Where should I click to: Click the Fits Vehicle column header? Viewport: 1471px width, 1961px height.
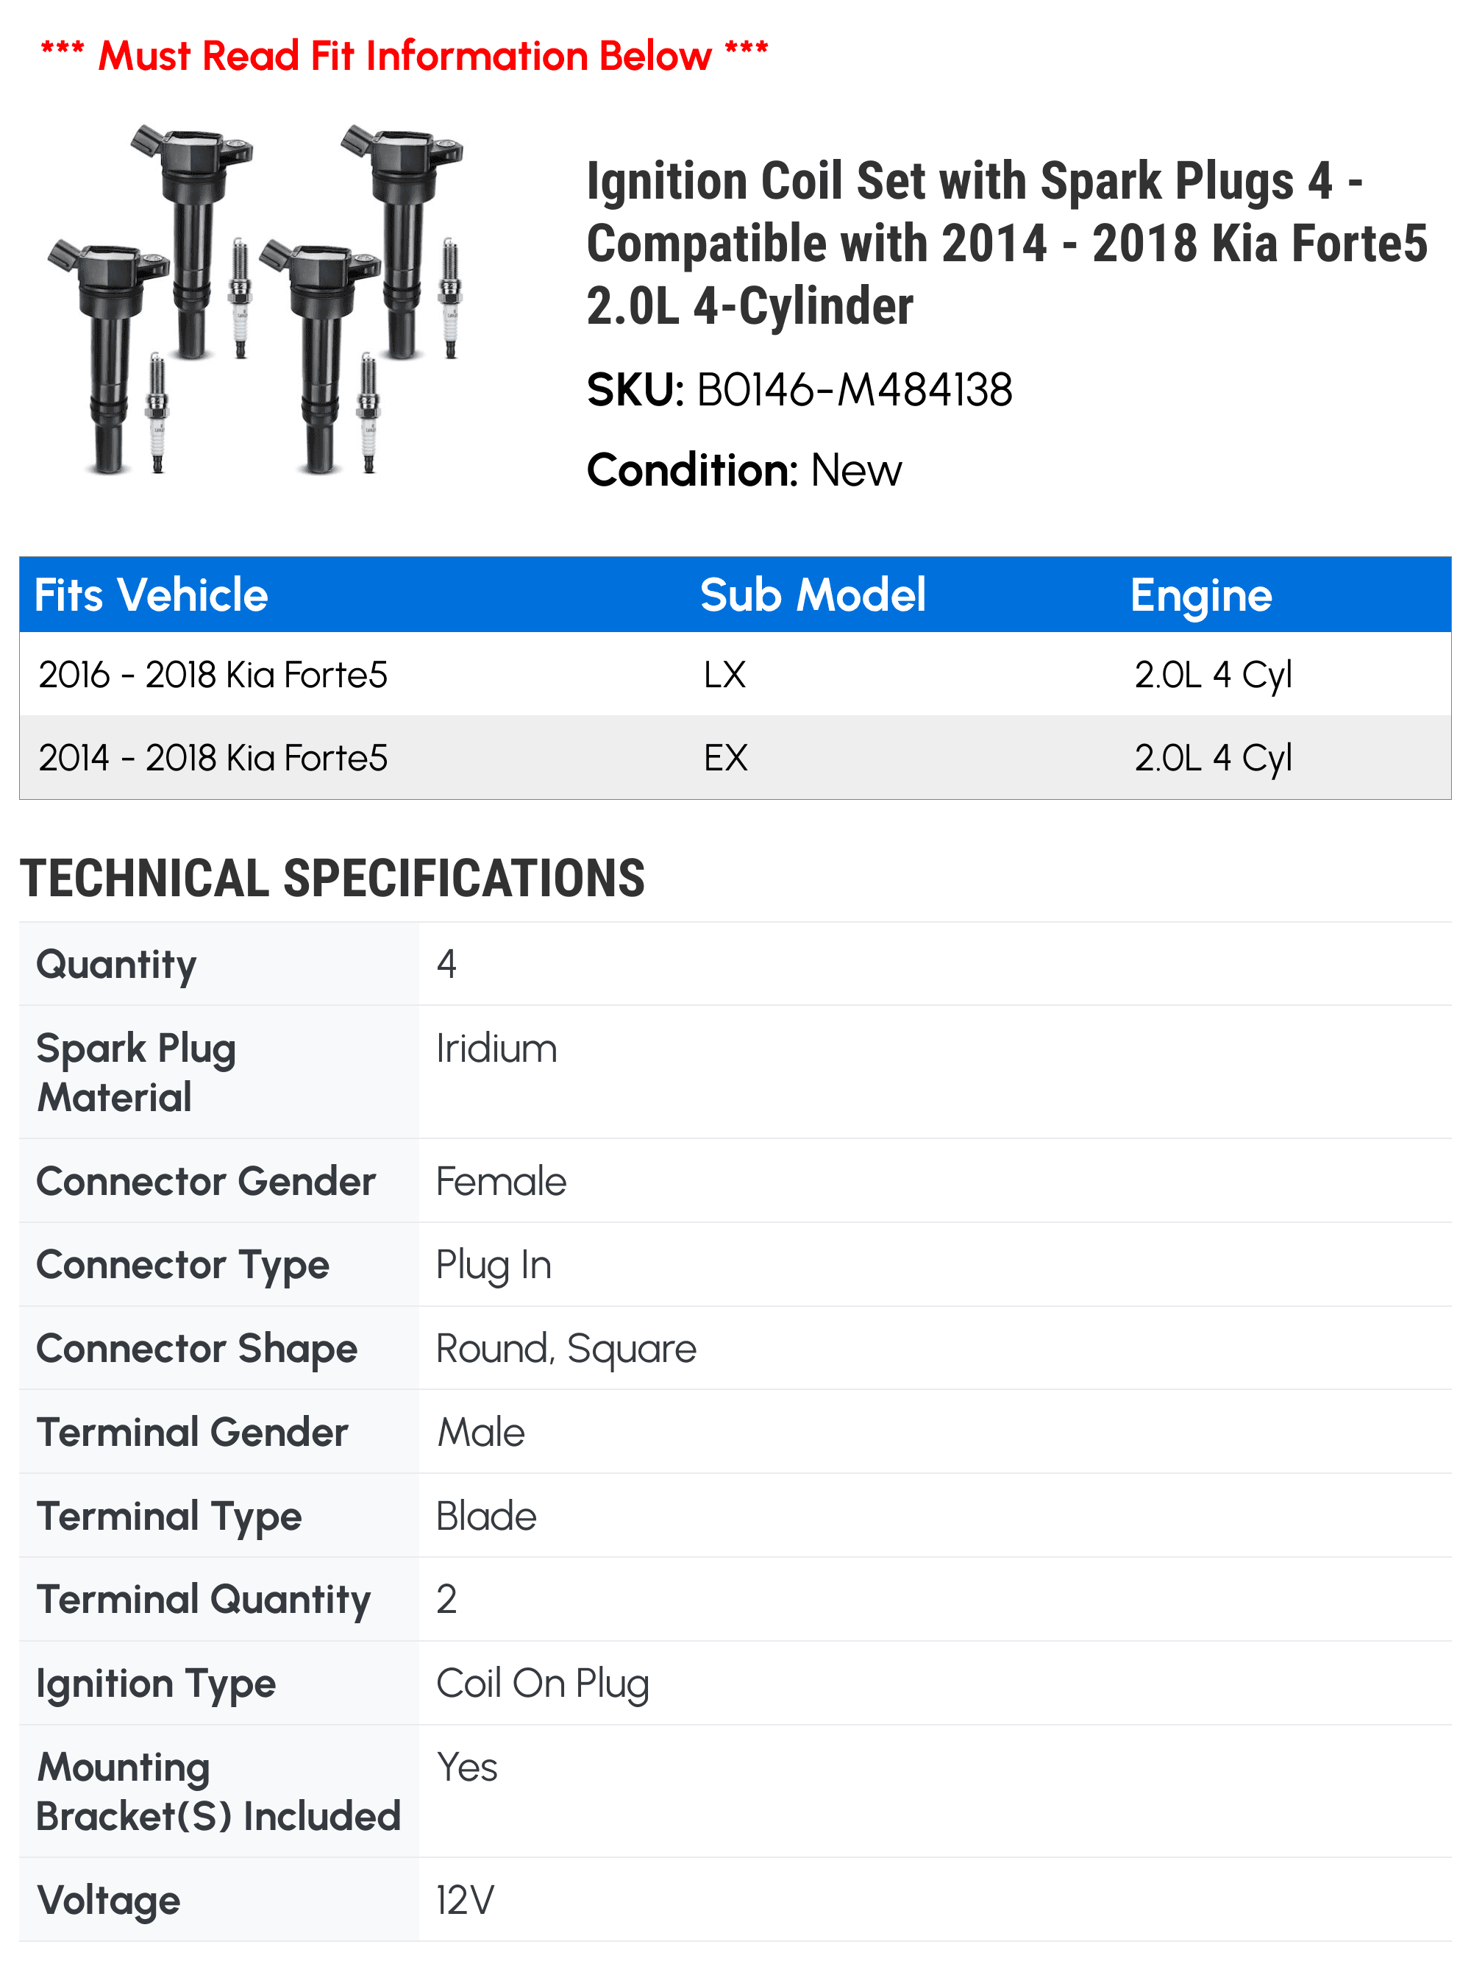coord(152,595)
